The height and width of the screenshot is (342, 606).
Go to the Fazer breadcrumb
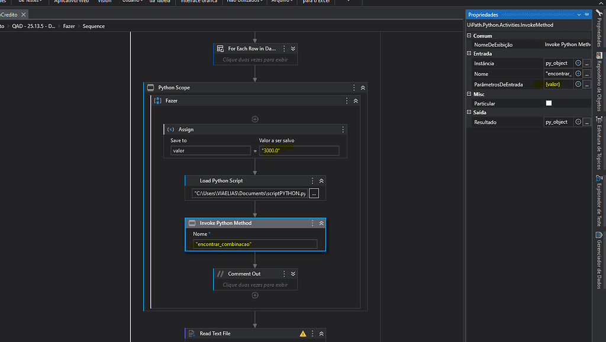(69, 26)
